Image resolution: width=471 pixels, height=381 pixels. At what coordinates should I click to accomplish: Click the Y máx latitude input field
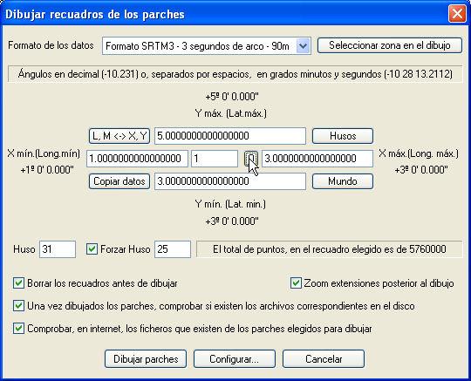pos(230,136)
